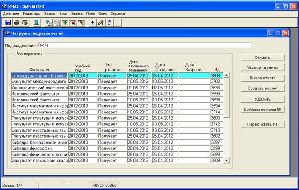Open the Справка menu
The image size is (299, 190).
(x=118, y=14)
